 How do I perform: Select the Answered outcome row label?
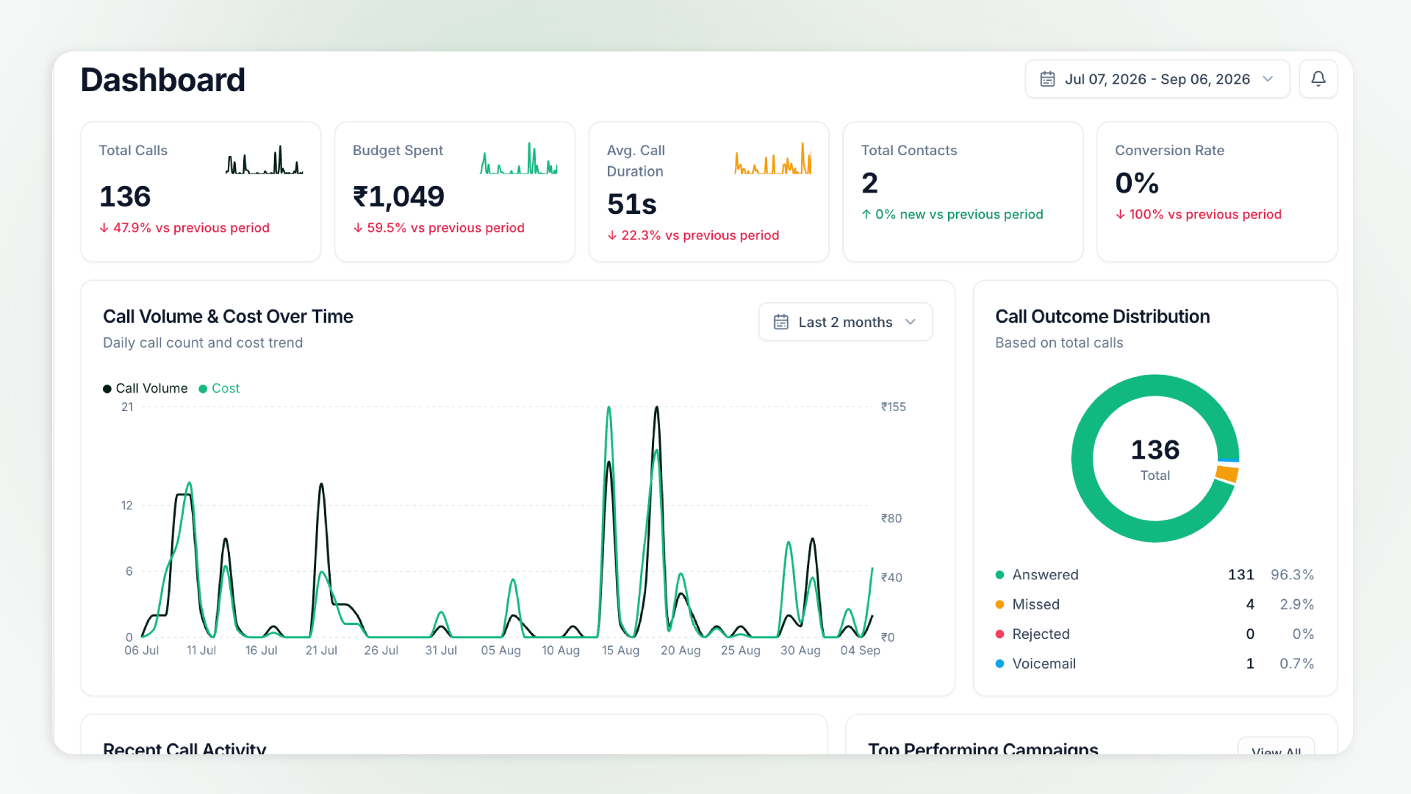pyautogui.click(x=1045, y=575)
